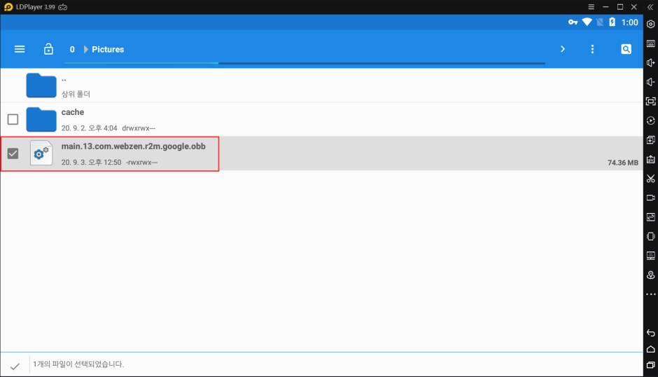The height and width of the screenshot is (377, 658).
Task: Uncheck the main.13.com.webzen.r2m.google.obb file checkbox
Action: click(x=13, y=153)
